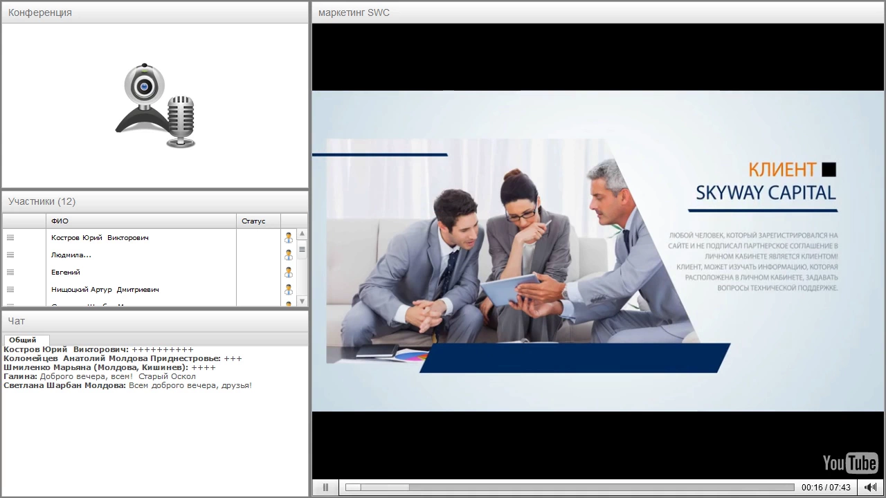Click user icon for Нищоцкий Артур Дмитриевич

(x=289, y=290)
